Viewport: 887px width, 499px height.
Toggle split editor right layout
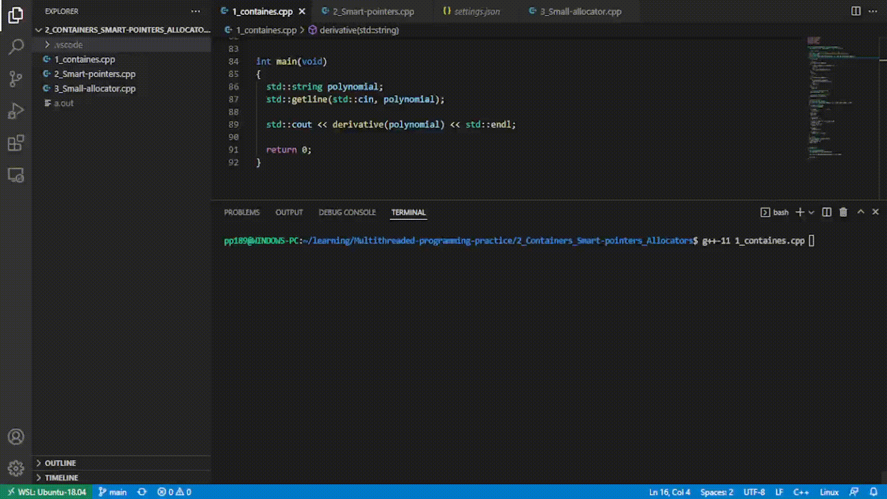(856, 11)
